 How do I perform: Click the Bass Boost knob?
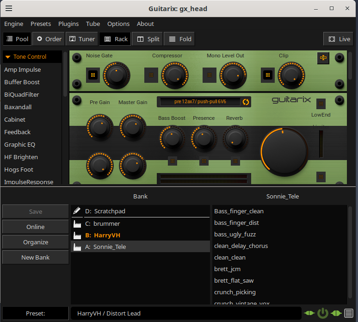(x=172, y=138)
